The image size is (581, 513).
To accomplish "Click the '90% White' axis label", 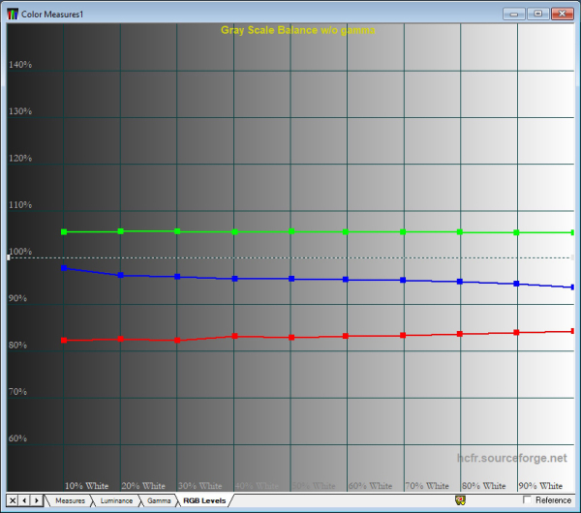I will click(x=540, y=486).
